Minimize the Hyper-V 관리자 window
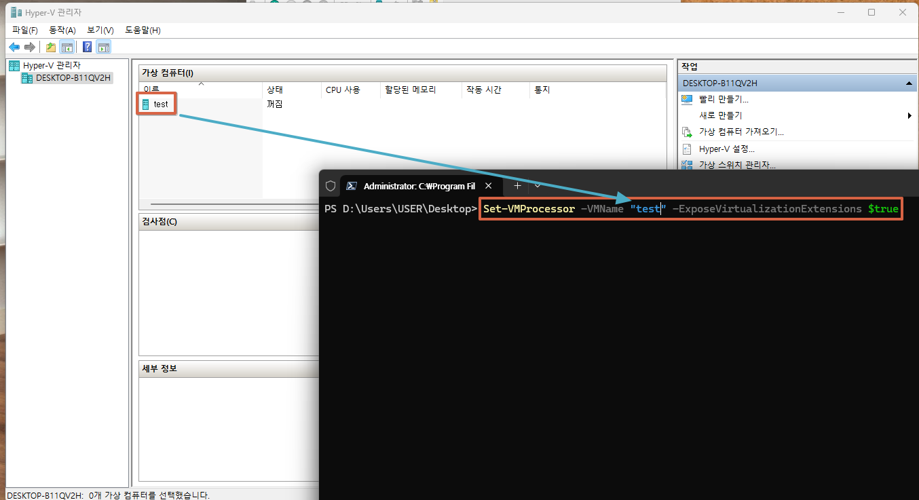Screen dimensions: 919x500 tap(841, 12)
